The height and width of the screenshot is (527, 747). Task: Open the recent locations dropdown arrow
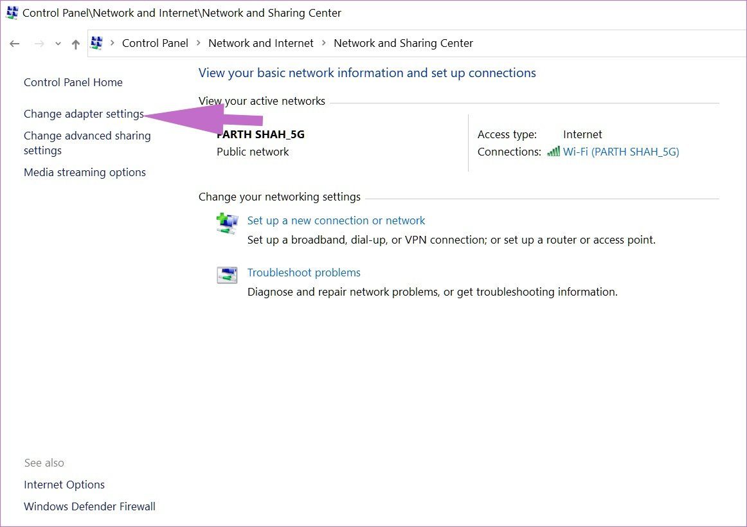[x=58, y=44]
